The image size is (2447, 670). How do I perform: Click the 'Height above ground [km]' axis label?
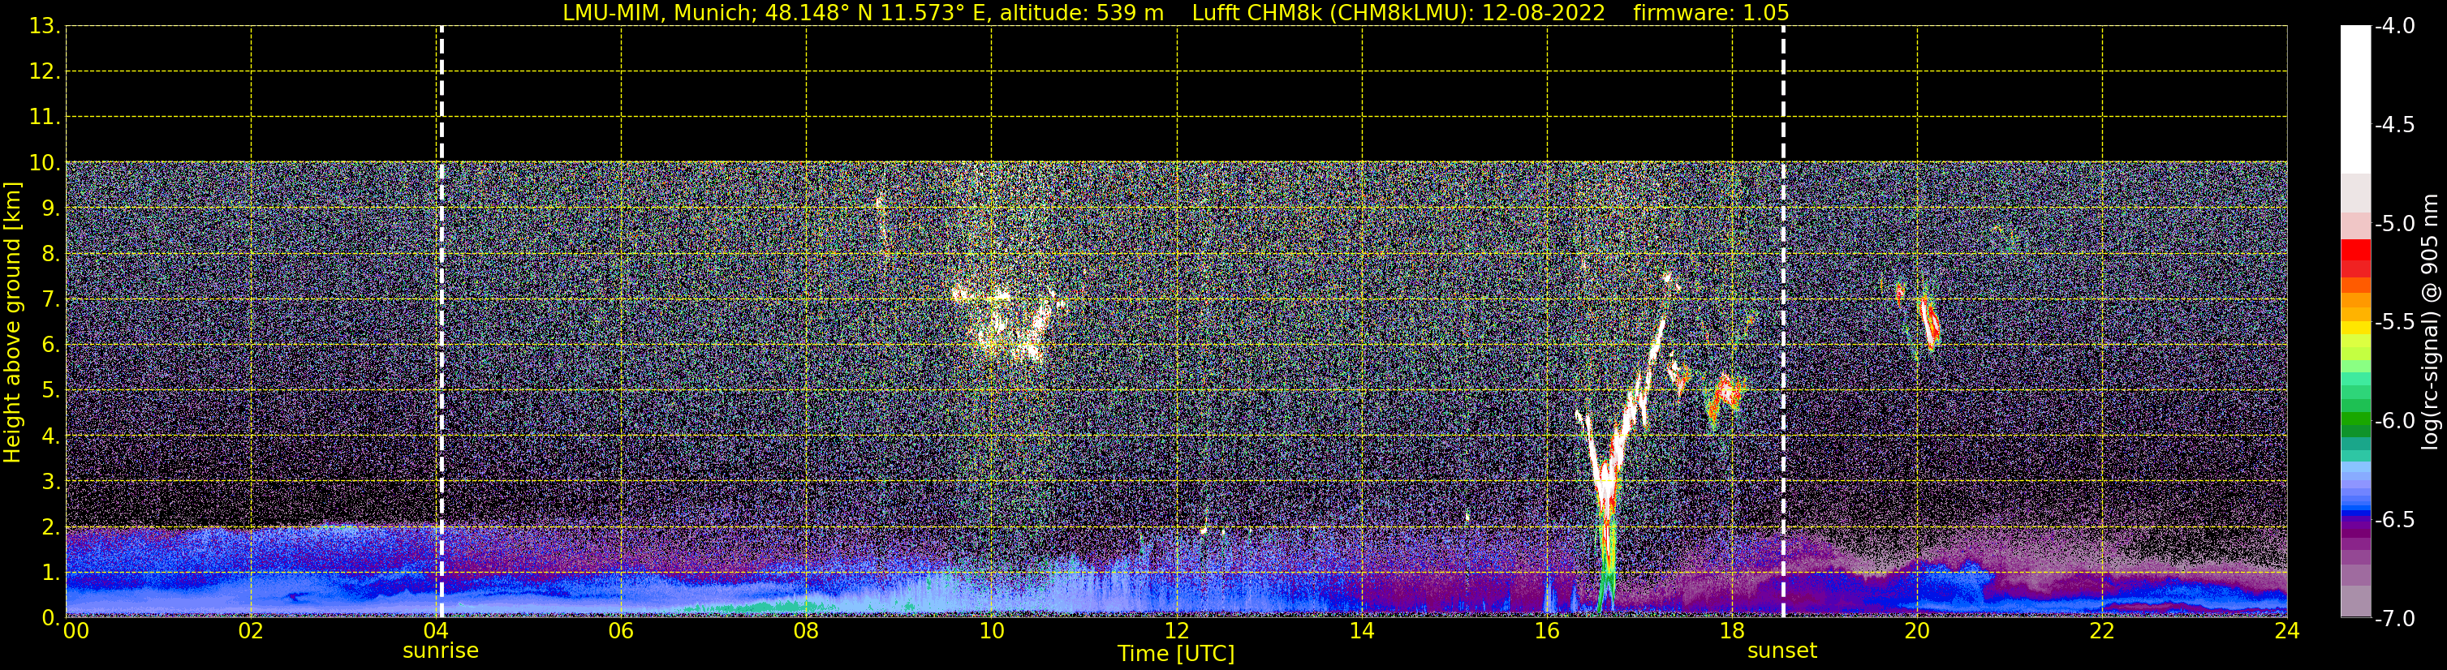[x=12, y=323]
